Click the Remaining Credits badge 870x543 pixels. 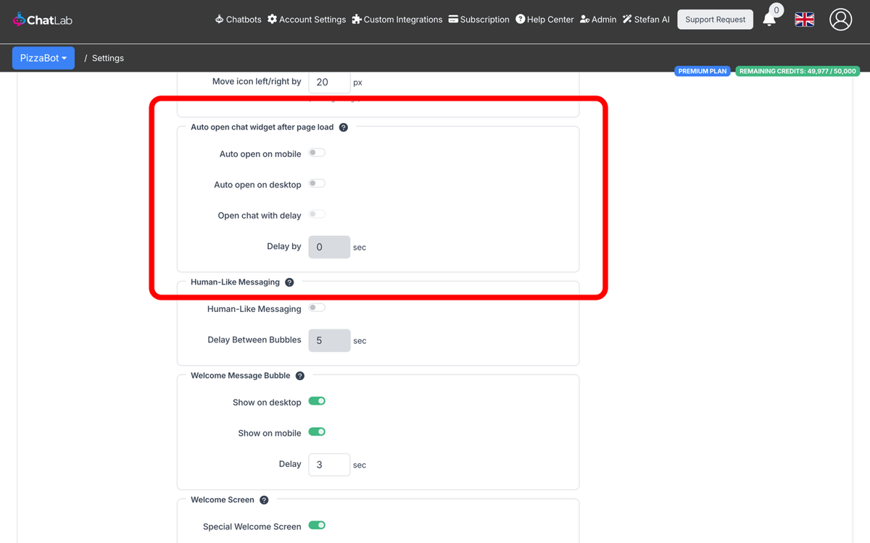pyautogui.click(x=797, y=71)
